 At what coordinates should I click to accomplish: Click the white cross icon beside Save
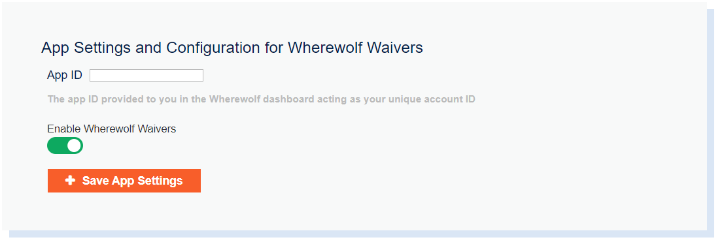point(70,180)
